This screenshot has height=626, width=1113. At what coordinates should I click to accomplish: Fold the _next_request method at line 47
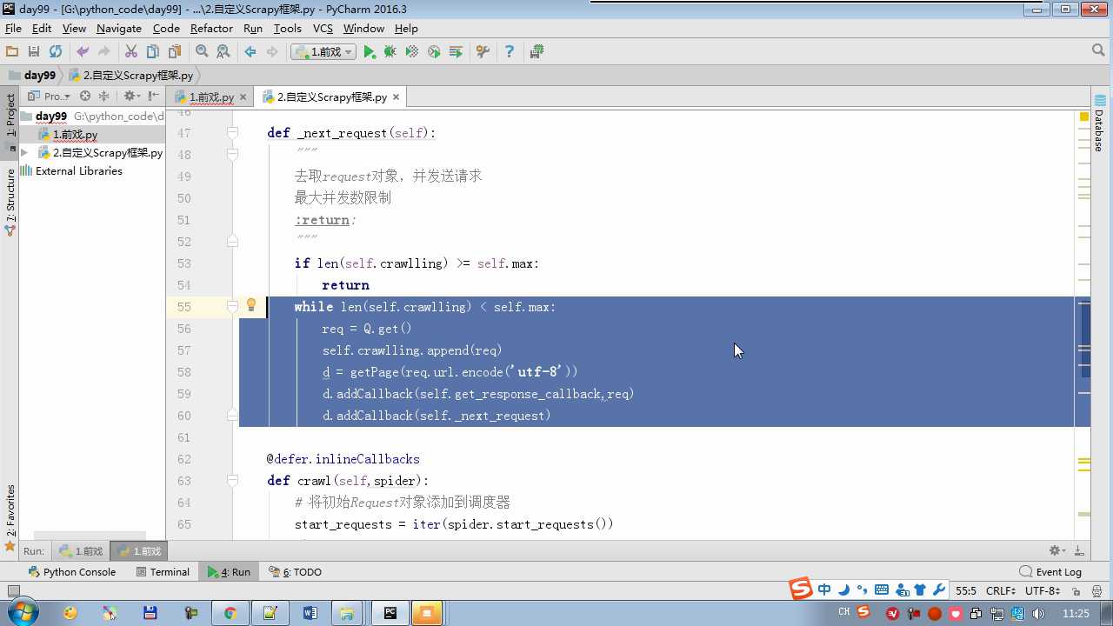(x=232, y=133)
